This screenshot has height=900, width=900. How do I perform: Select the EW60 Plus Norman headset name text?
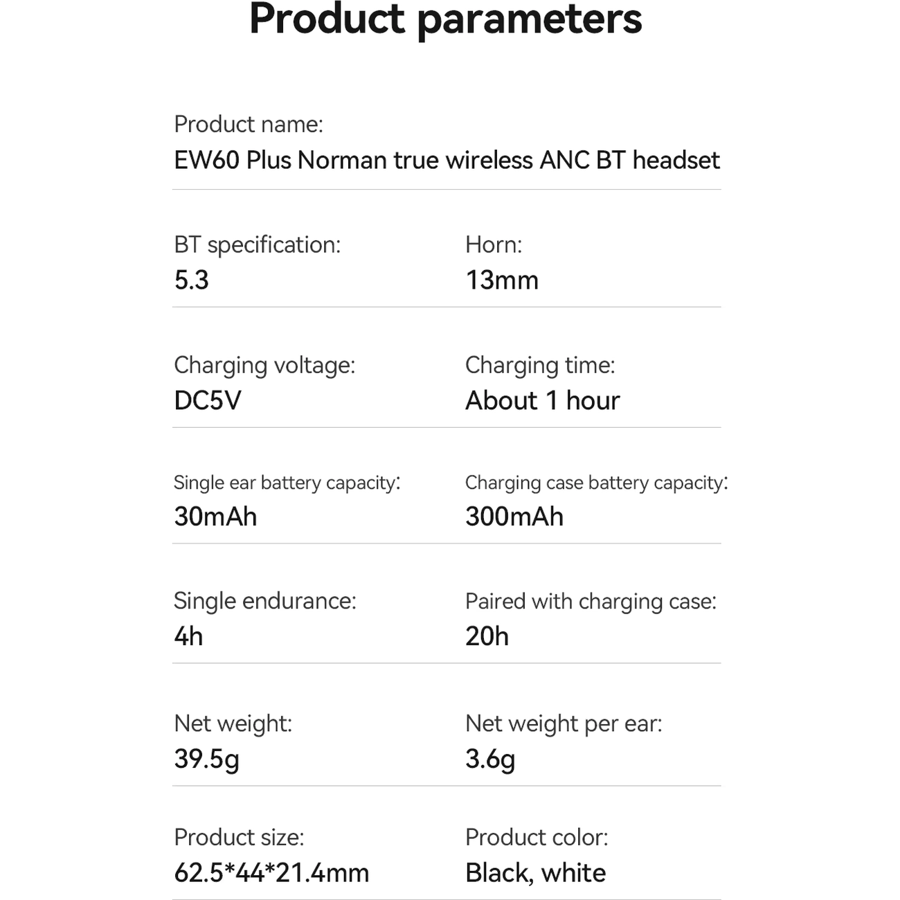click(447, 160)
